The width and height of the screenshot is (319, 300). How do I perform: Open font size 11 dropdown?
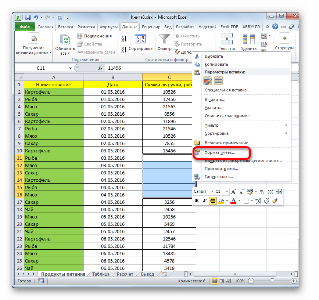click(227, 192)
